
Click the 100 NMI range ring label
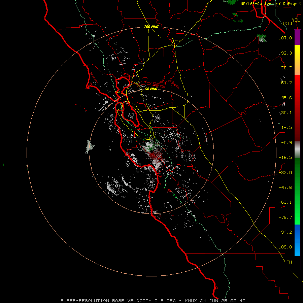click(151, 27)
